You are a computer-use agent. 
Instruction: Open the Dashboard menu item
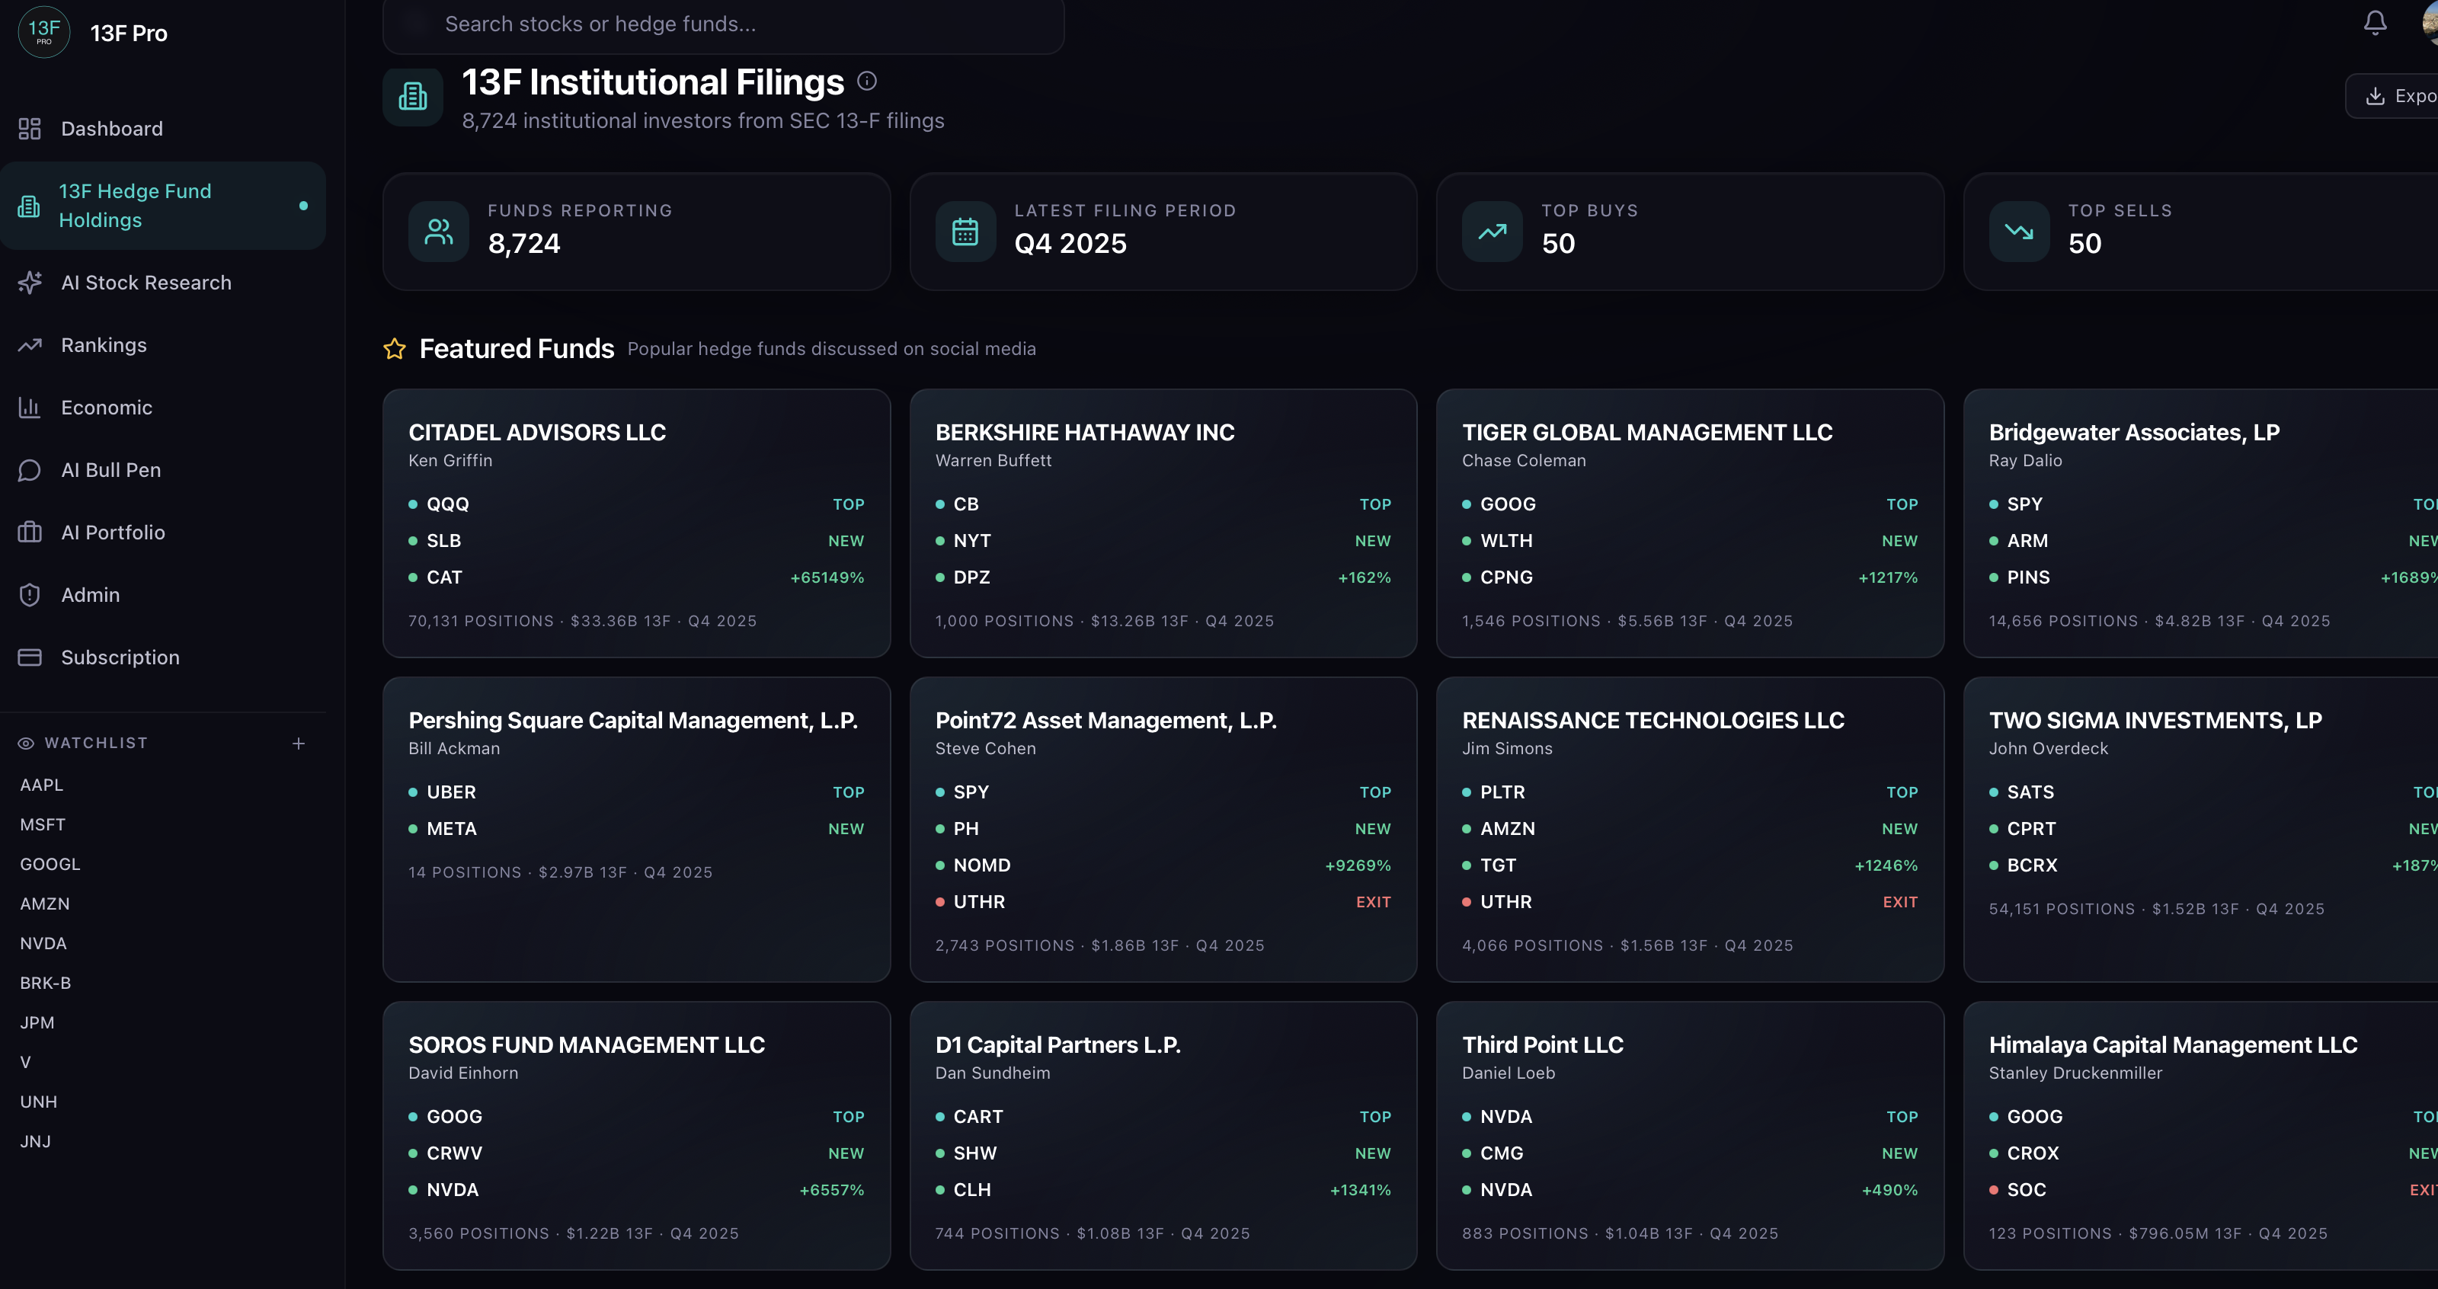click(163, 129)
